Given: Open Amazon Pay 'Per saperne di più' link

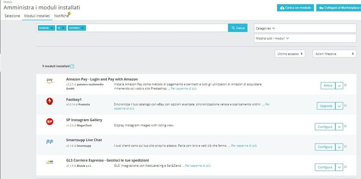Looking at the screenshot, I should coord(183,89).
